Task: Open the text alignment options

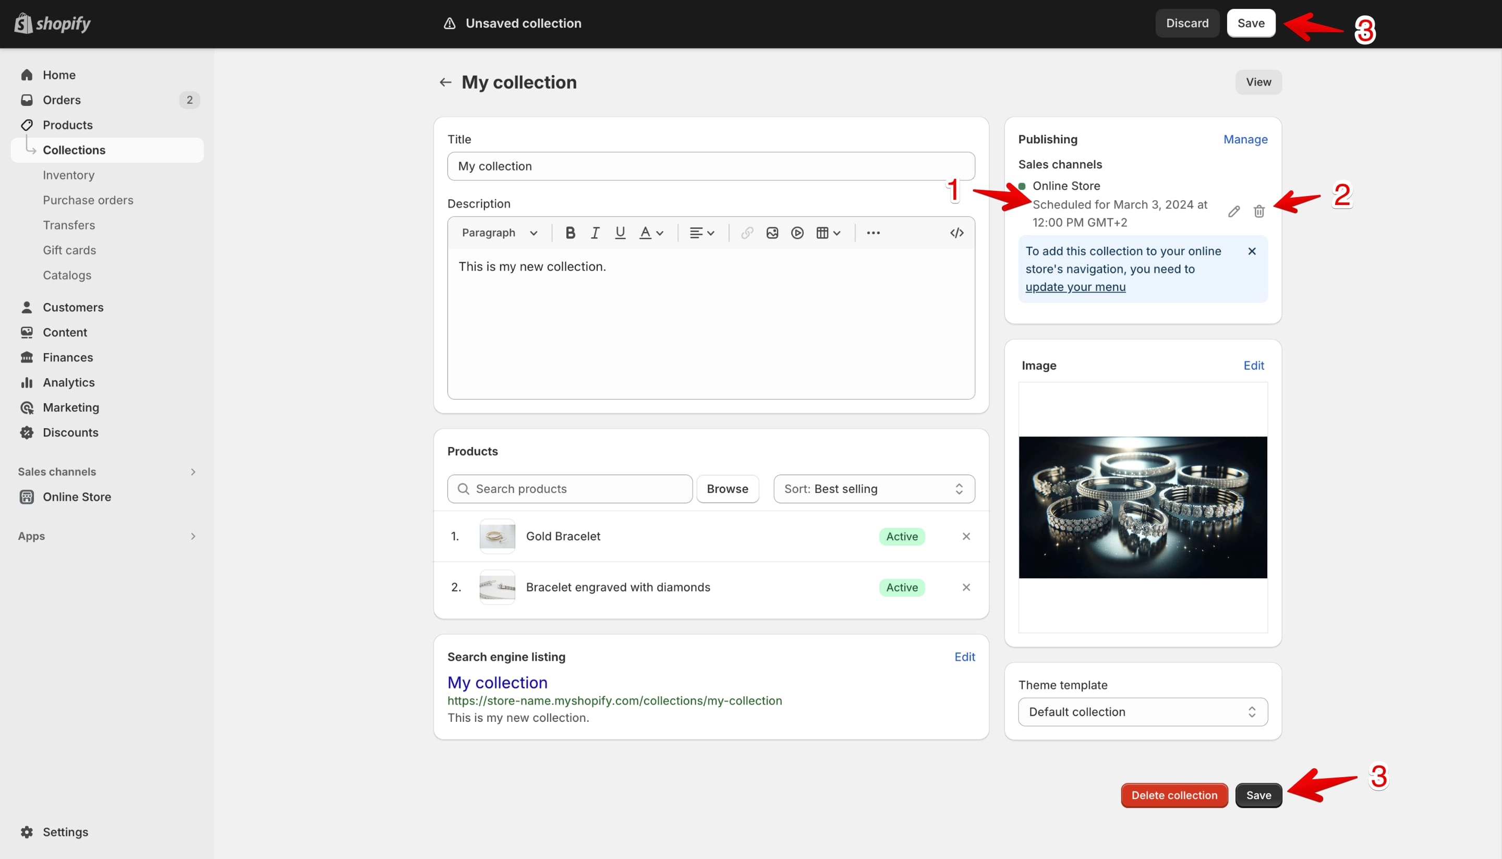Action: [702, 233]
